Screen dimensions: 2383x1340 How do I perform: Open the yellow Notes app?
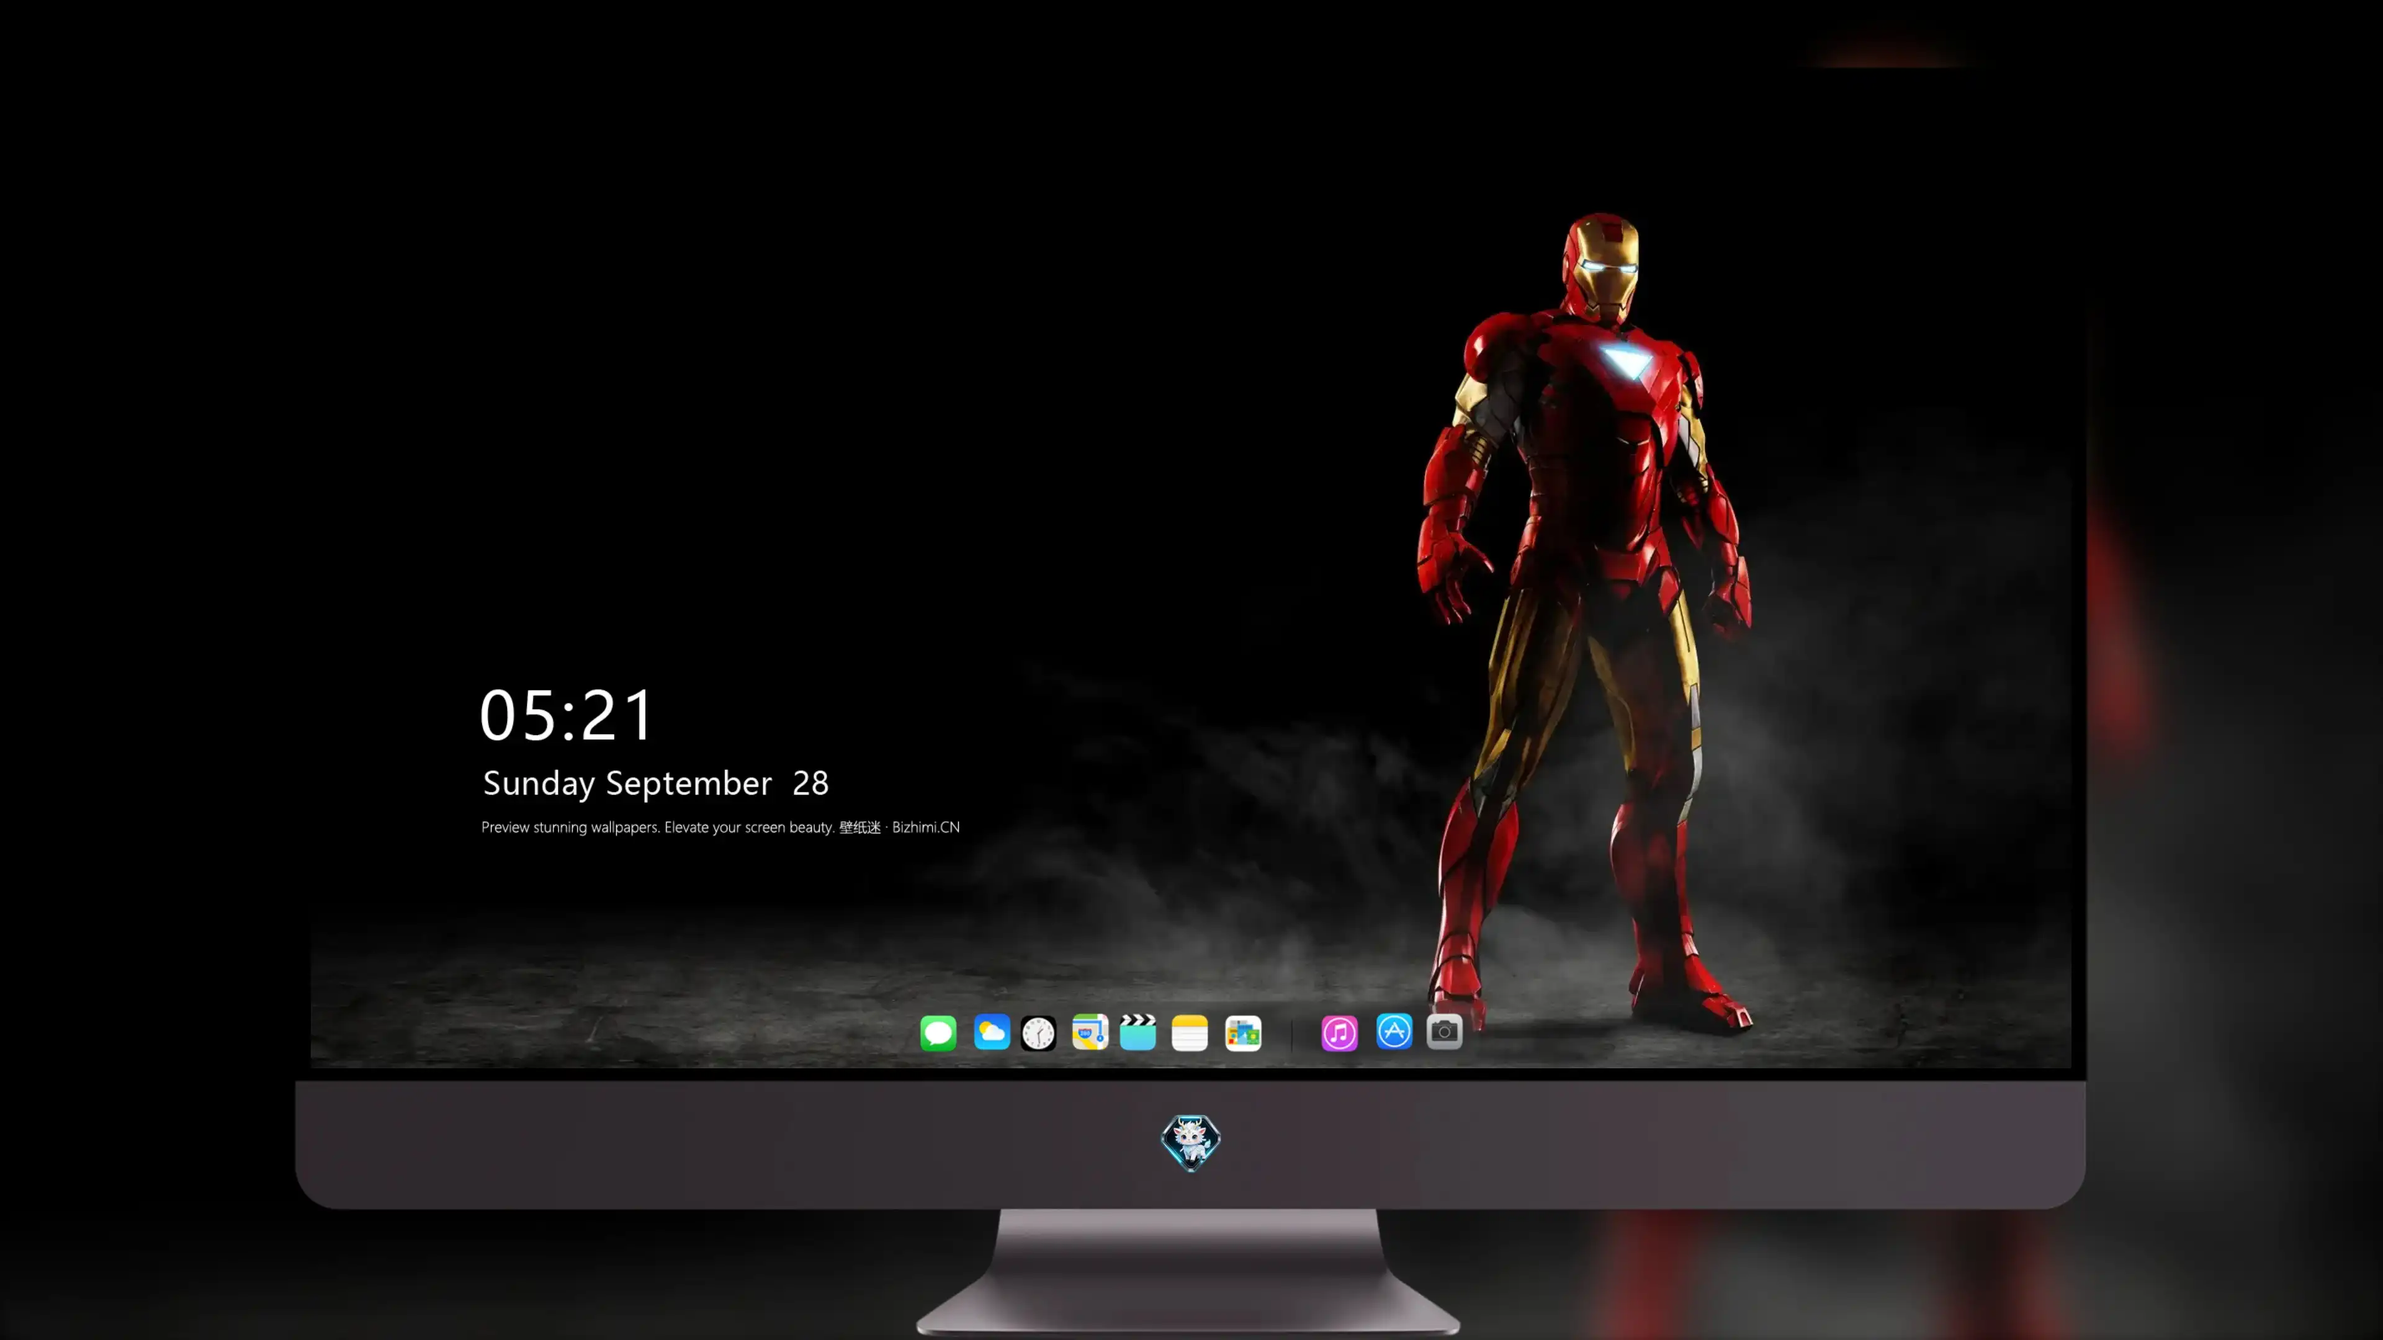[1190, 1033]
